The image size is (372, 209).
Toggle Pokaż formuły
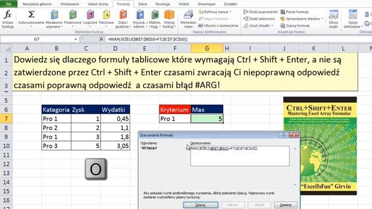tap(295, 12)
